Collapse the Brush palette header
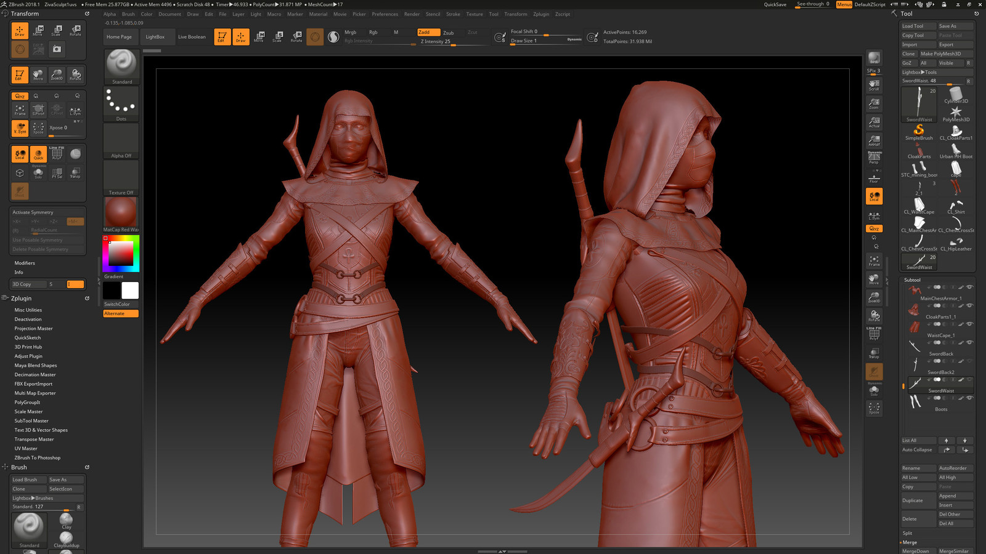 click(18, 467)
